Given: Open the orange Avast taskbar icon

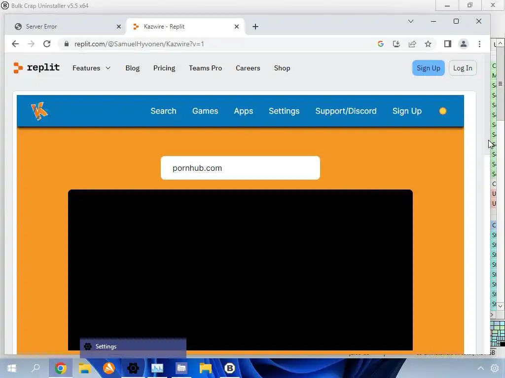Looking at the screenshot, I should pyautogui.click(x=109, y=368).
